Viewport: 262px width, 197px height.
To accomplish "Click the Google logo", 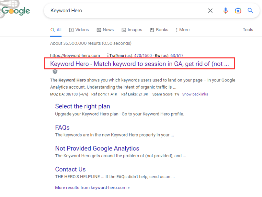I will pos(16,11).
